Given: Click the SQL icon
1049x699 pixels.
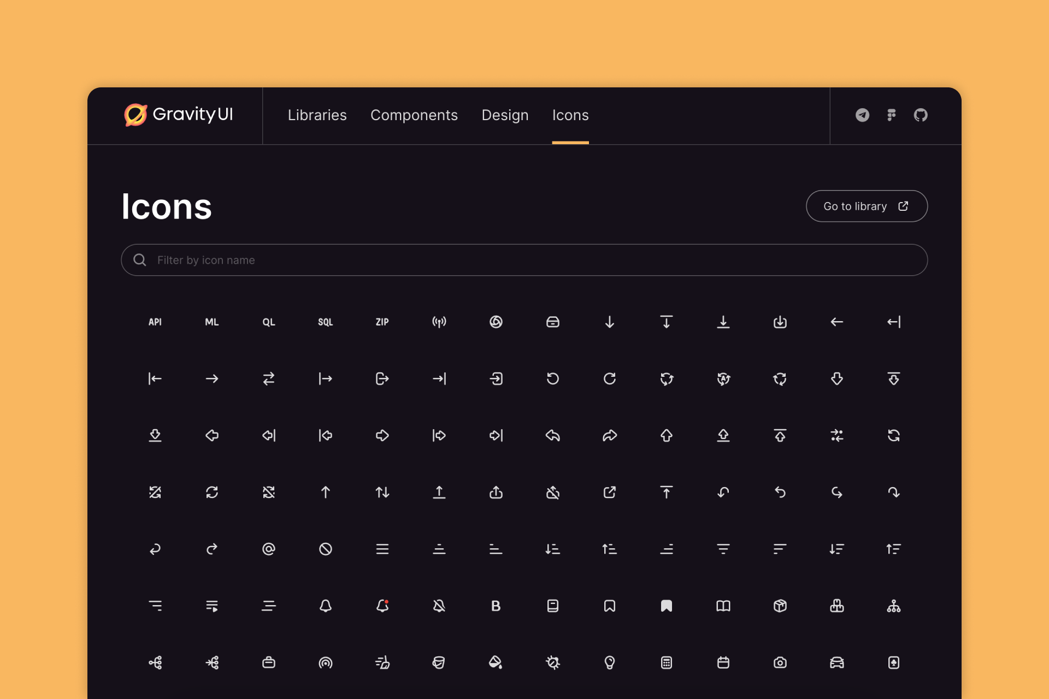Looking at the screenshot, I should (325, 322).
